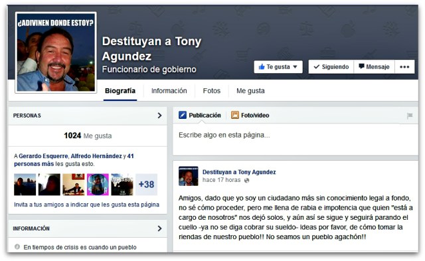Open Gerardo Esquerre's profile link
Image resolution: width=425 pixels, height=261 pixels.
coord(43,156)
